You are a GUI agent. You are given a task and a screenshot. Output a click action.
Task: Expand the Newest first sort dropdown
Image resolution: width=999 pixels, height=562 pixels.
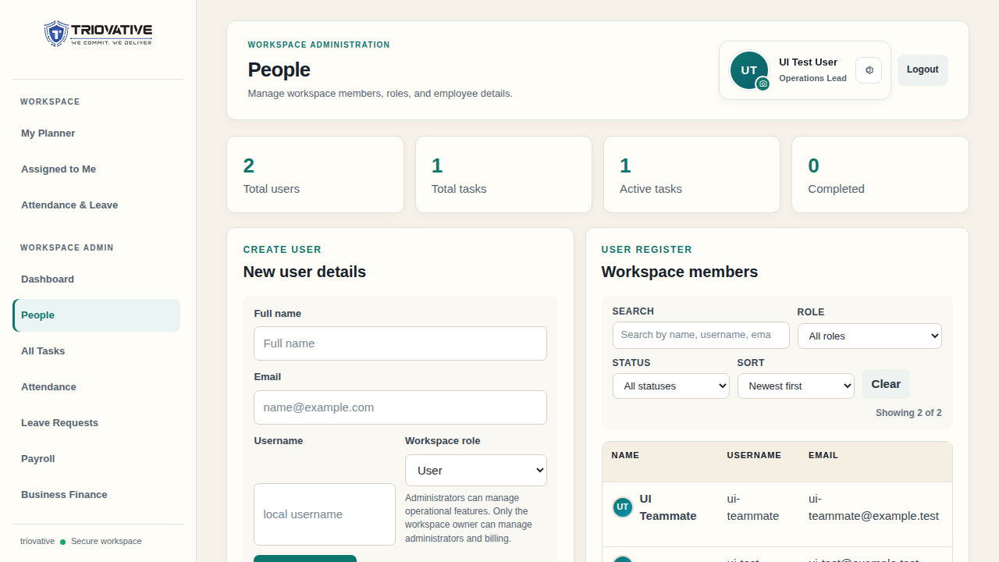(x=796, y=386)
